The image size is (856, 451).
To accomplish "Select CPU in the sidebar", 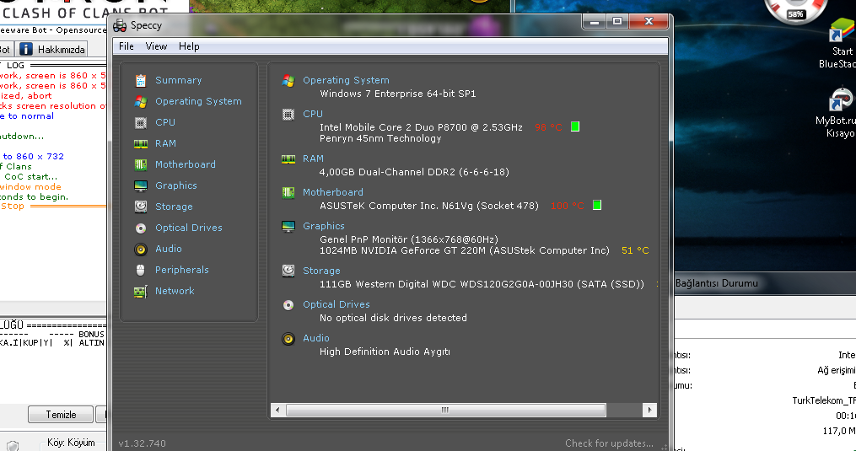I will coord(164,122).
